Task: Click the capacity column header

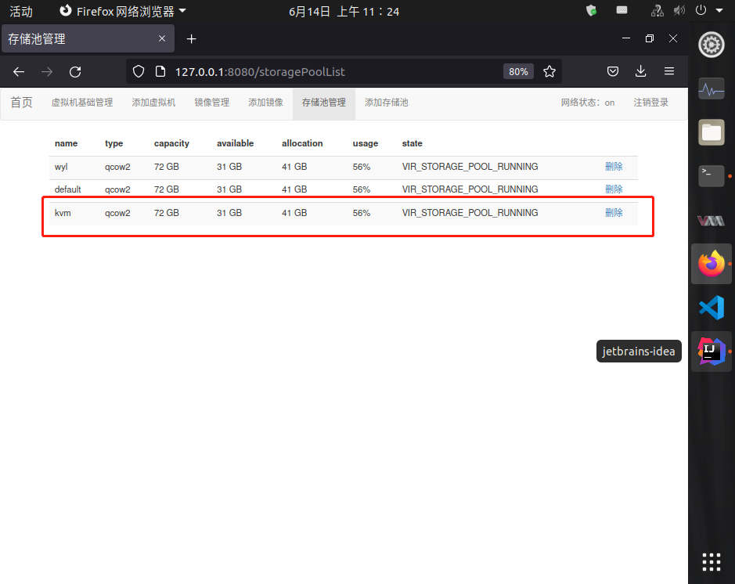Action: [x=171, y=143]
